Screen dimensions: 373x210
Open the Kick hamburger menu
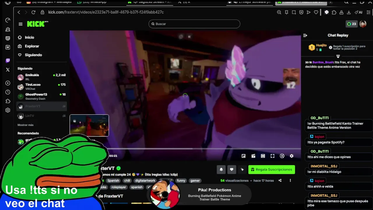pos(20,24)
